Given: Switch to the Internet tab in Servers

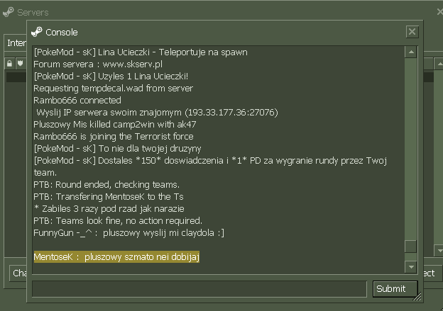Looking at the screenshot, I should (x=16, y=43).
